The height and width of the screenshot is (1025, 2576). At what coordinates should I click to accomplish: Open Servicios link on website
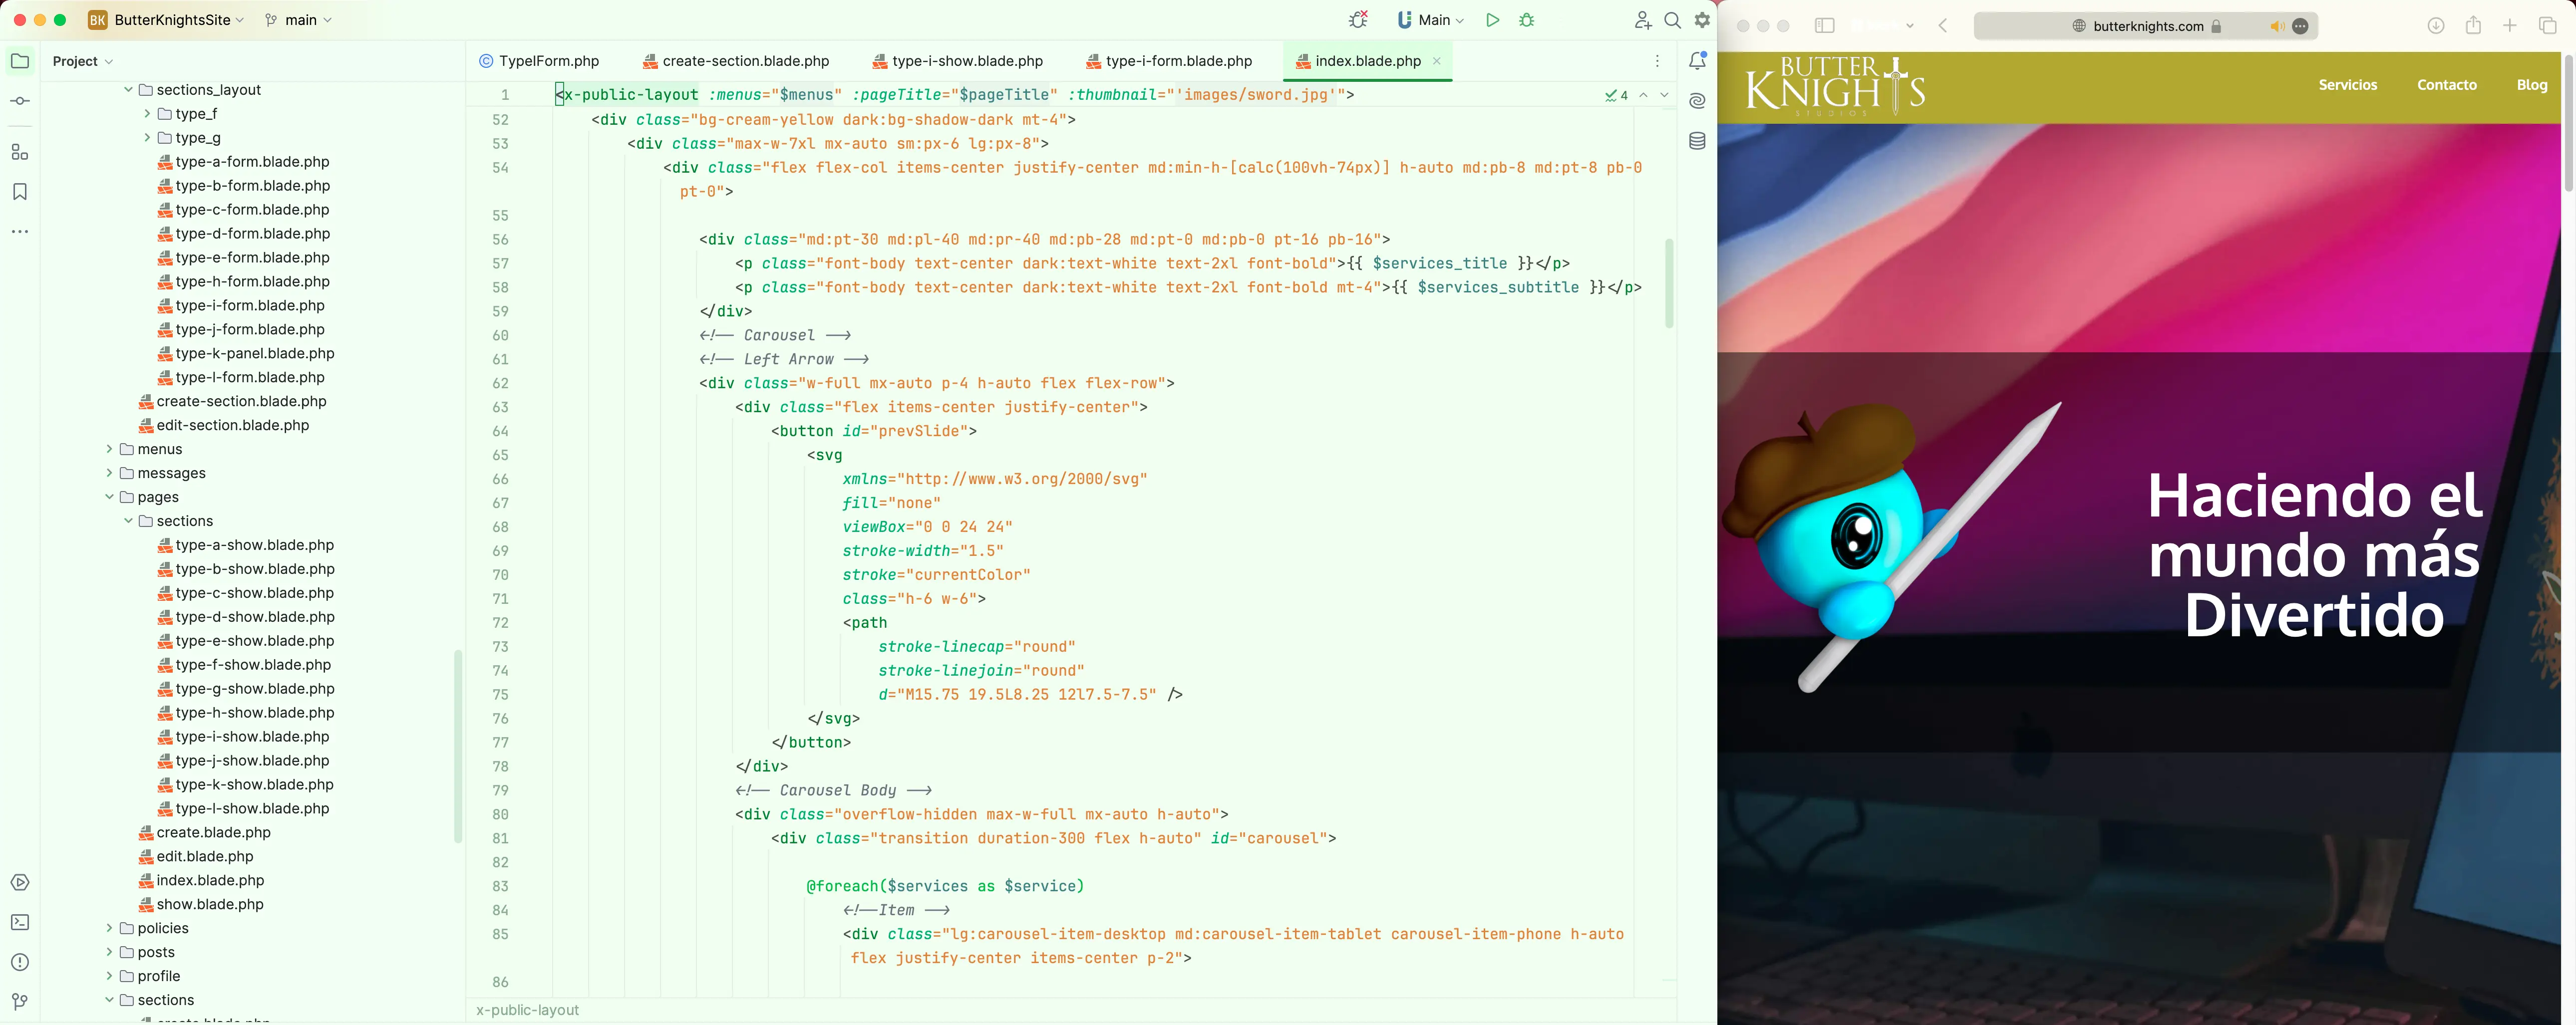(2347, 85)
